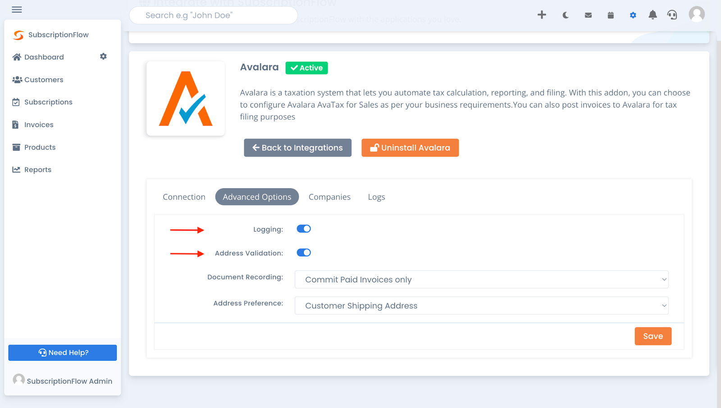The width and height of the screenshot is (721, 408).
Task: Open the hamburger menu icon
Action: point(17,9)
